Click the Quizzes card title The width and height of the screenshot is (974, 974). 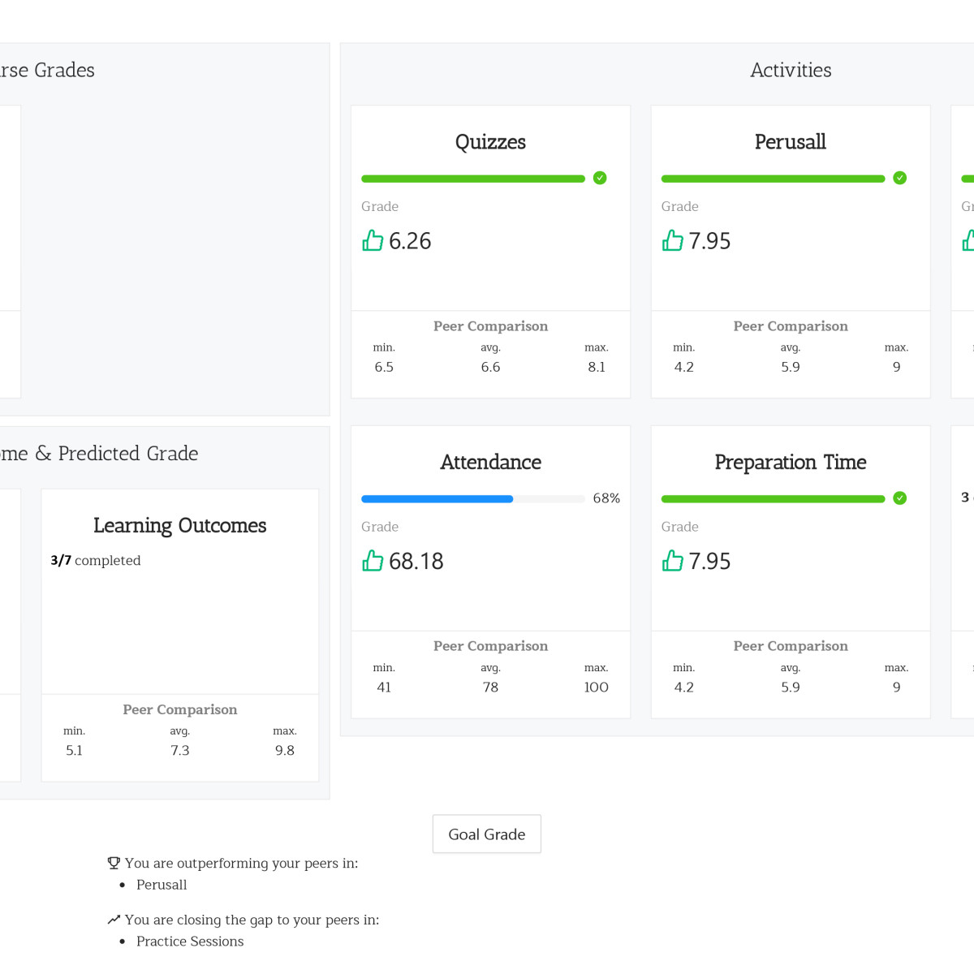pyautogui.click(x=490, y=142)
